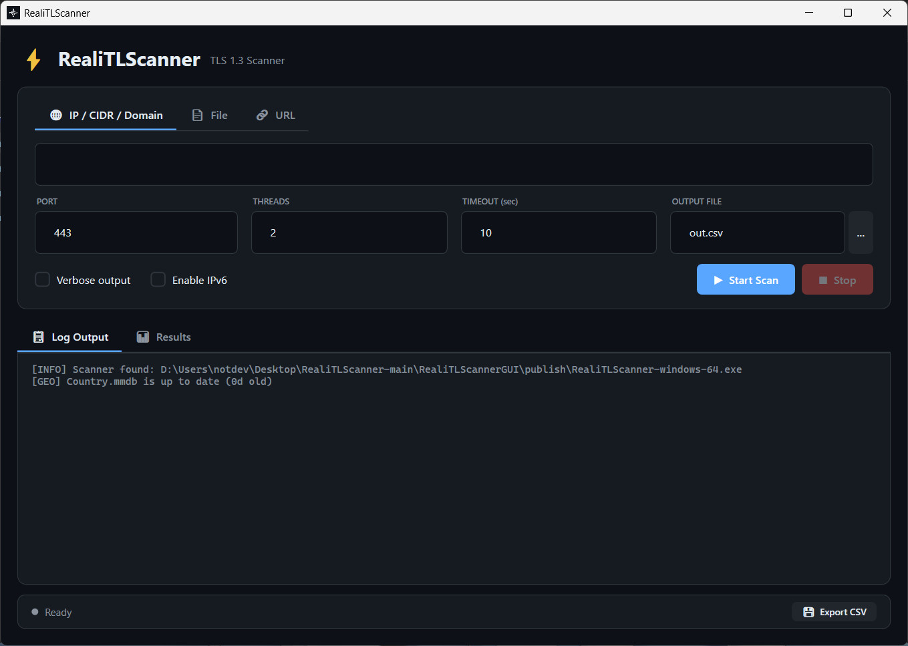Click the "THREADS" label
The height and width of the screenshot is (646, 908).
point(271,201)
